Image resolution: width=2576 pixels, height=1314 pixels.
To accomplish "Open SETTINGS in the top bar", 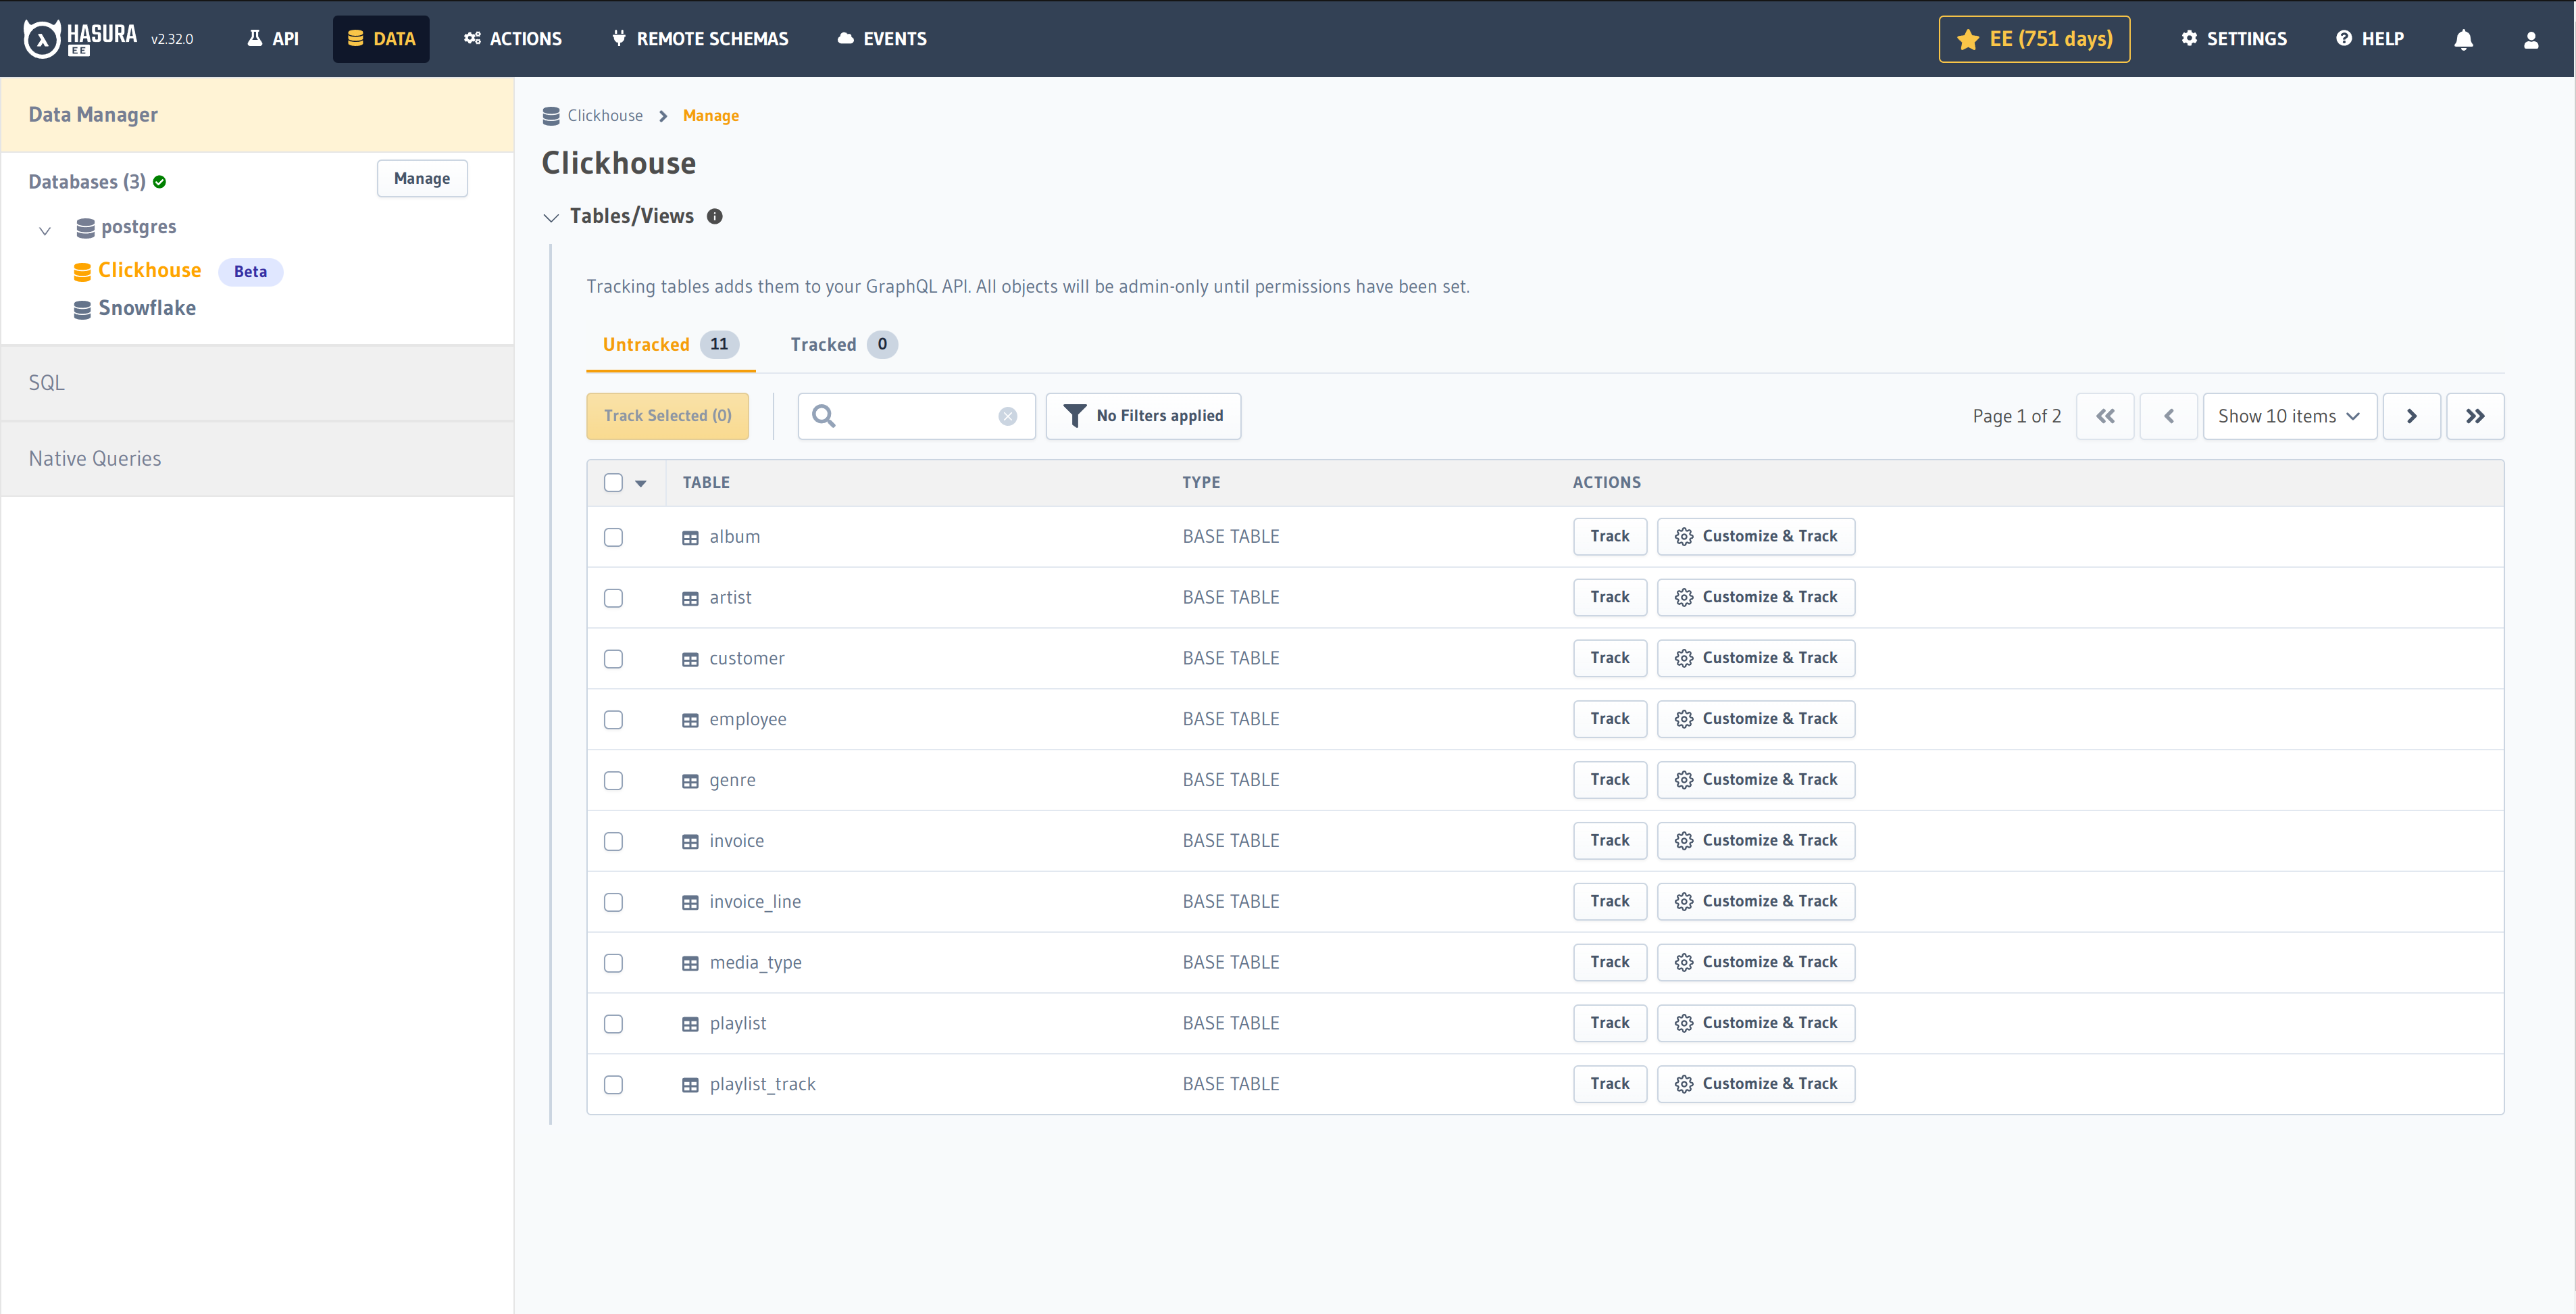I will tap(2234, 39).
